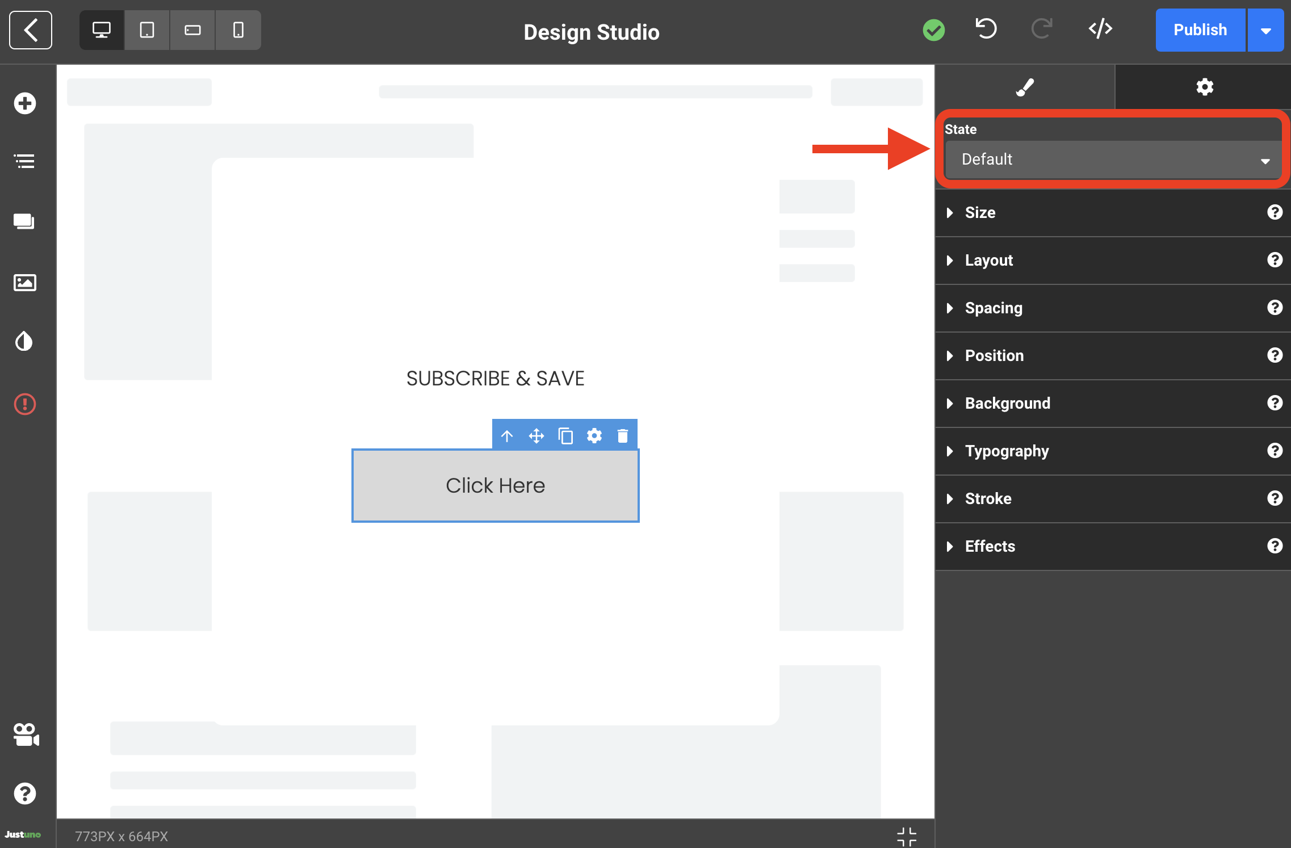The image size is (1291, 848).
Task: Open the image library icon
Action: (x=25, y=283)
